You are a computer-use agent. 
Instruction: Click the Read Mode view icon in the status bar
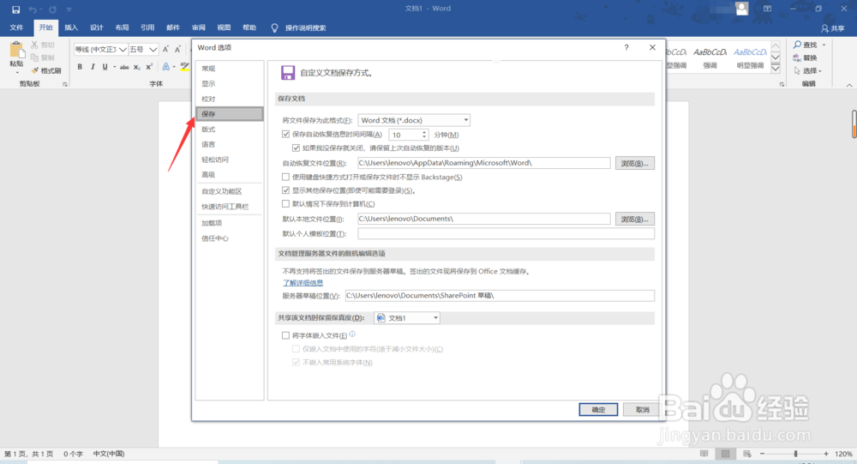pos(704,454)
